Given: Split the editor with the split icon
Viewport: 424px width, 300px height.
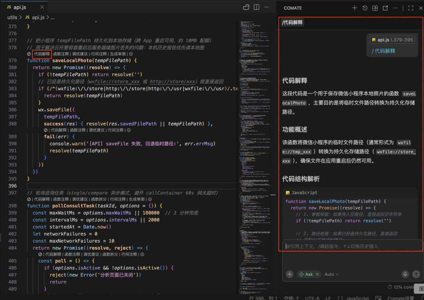Looking at the screenshot, I should [x=256, y=7].
